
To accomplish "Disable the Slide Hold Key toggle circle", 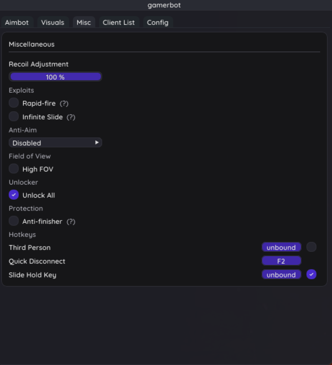I will [x=311, y=274].
